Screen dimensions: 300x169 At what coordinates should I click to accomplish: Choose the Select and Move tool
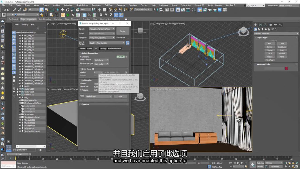[x=63, y=10]
